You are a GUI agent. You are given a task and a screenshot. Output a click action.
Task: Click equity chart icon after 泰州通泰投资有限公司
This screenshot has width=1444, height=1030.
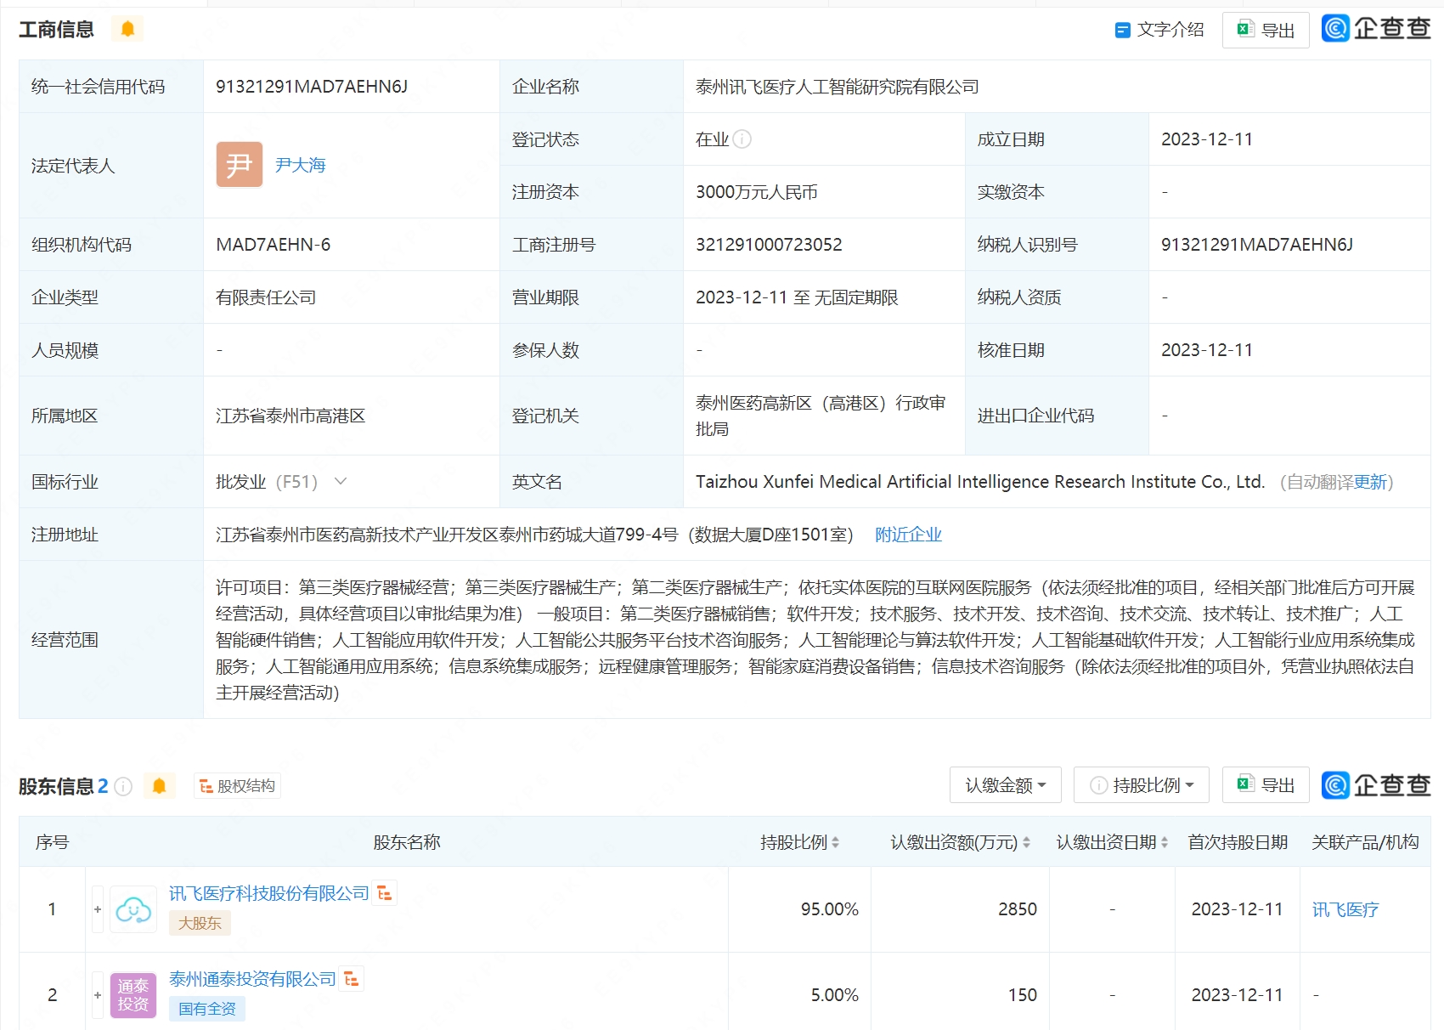click(352, 979)
